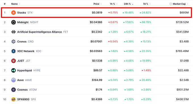Open the Hyperliquid HYPE coin page
The image size is (193, 104).
coord(29,70)
